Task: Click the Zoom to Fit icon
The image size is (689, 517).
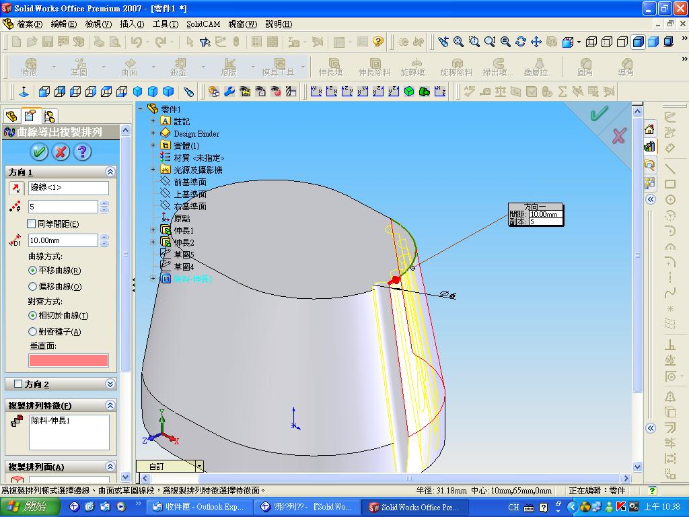Action: (x=458, y=42)
